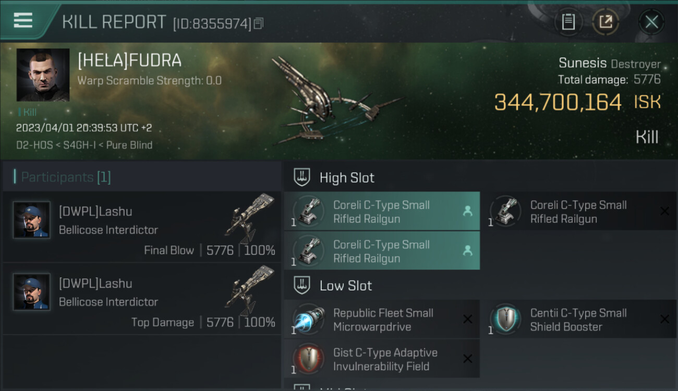Screen dimensions: 678x391
Task: Click the [HELA]FUDRA pilot name
Action: coord(129,60)
